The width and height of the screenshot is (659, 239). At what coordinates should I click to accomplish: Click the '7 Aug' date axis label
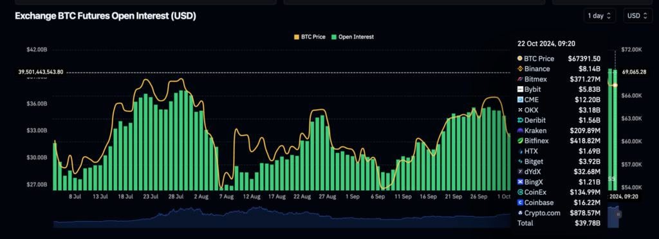coord(226,196)
